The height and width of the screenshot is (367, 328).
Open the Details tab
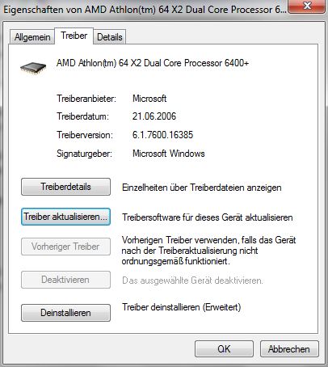[110, 37]
